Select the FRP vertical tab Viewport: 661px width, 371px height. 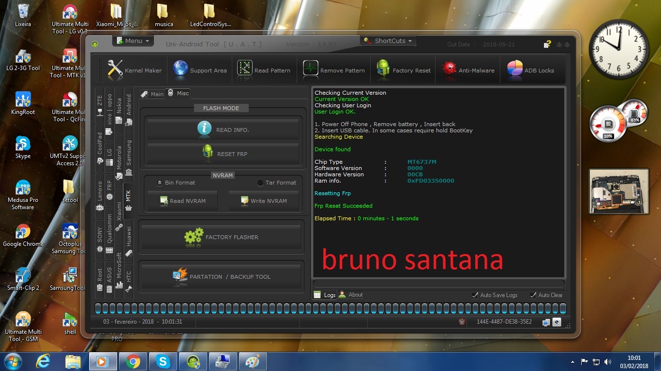click(x=109, y=190)
